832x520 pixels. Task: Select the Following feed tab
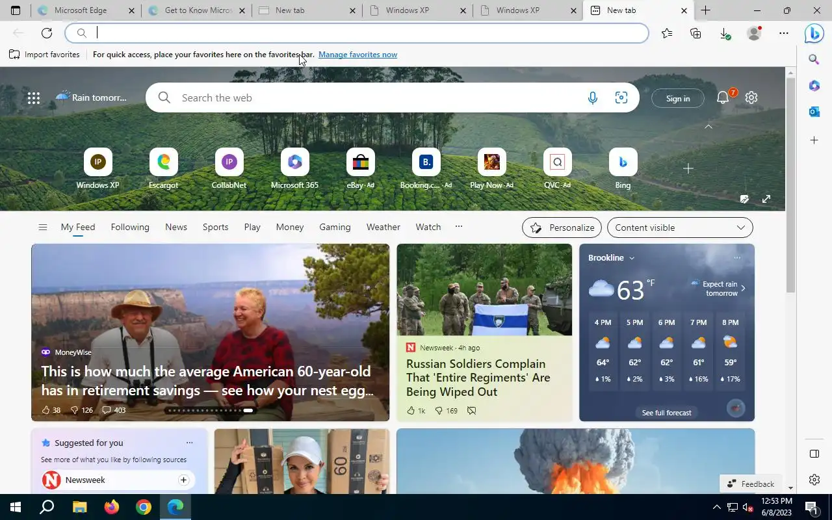pos(130,227)
